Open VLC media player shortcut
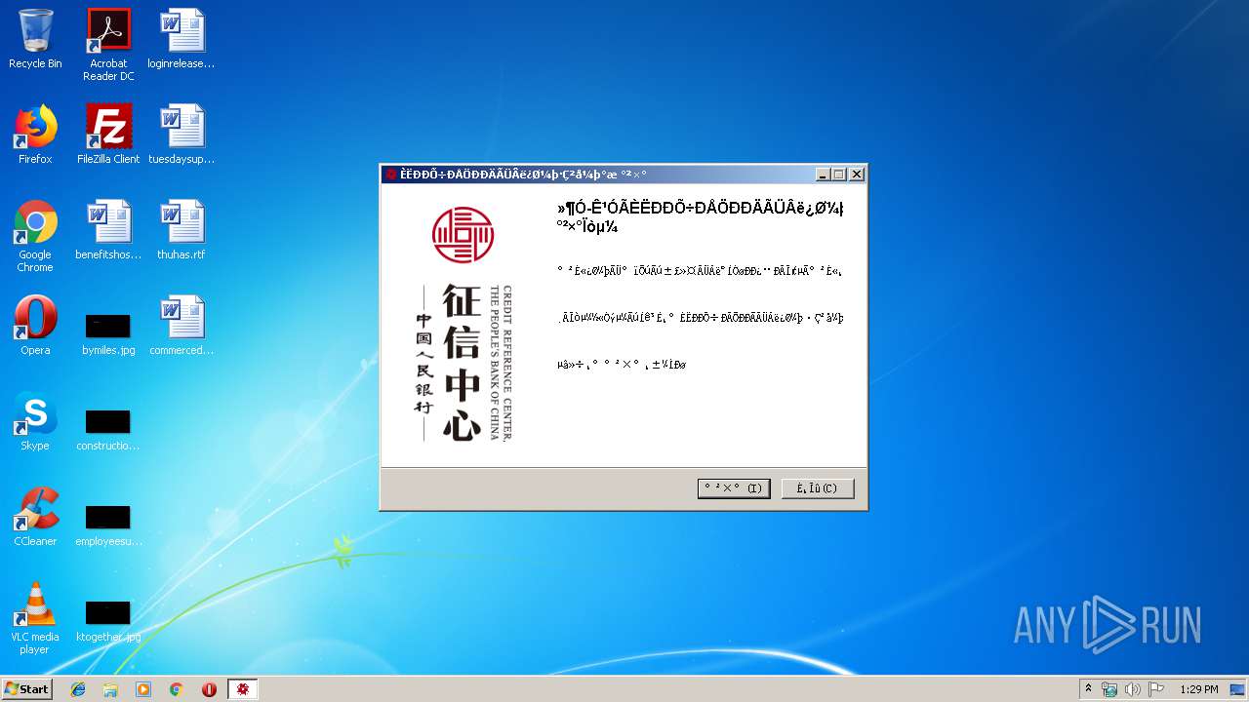1249x702 pixels. click(35, 618)
